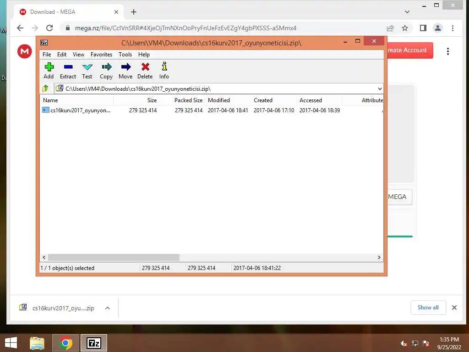
Task: Click the file name cs16kurv2017_oyunyon...
Action: [80, 110]
